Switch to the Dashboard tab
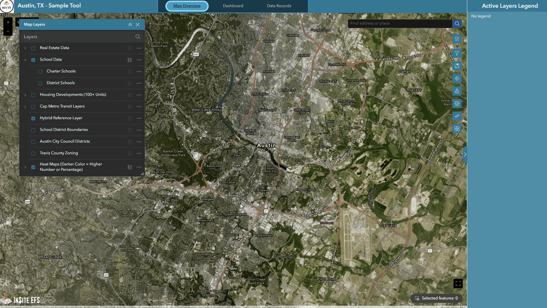This screenshot has width=547, height=308. 233,6
